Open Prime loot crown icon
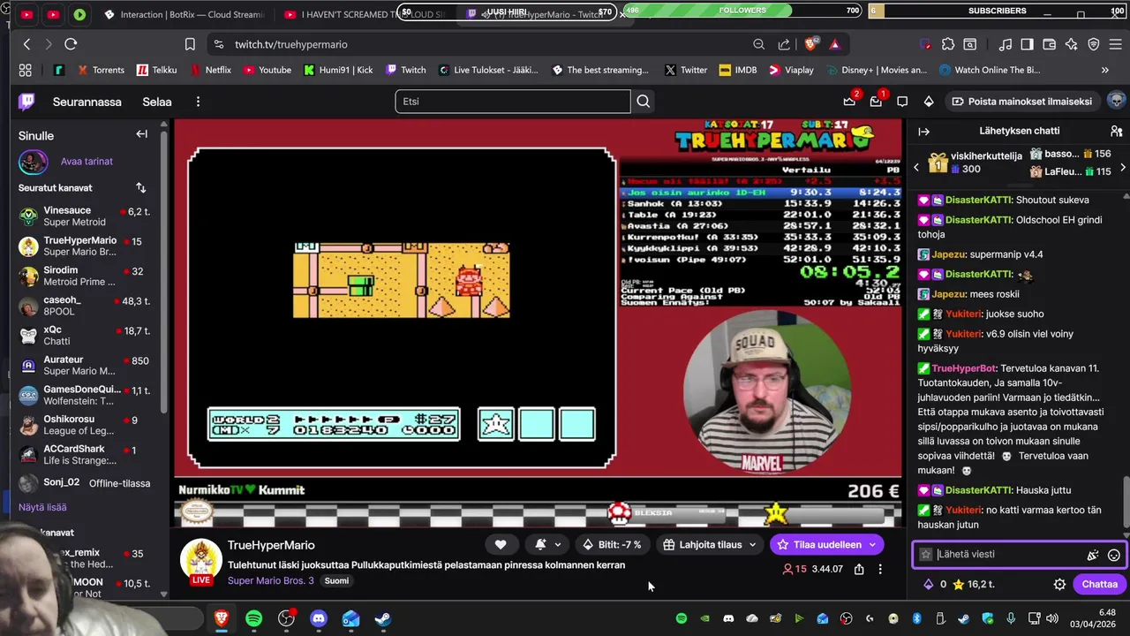Viewport: 1130px width, 636px height. 849,102
